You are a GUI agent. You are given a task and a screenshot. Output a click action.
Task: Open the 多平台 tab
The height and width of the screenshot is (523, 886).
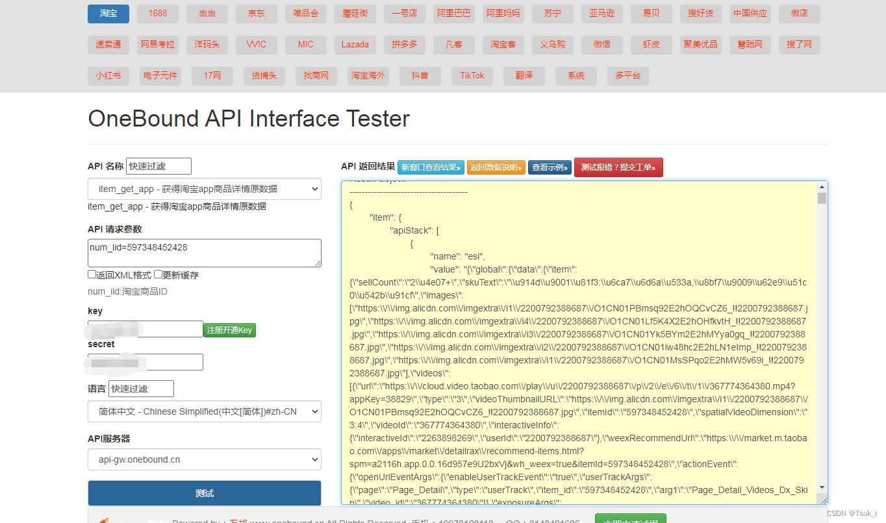pyautogui.click(x=628, y=76)
